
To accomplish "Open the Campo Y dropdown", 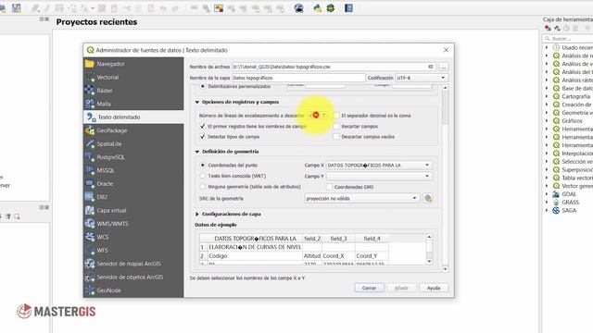I will (379, 176).
